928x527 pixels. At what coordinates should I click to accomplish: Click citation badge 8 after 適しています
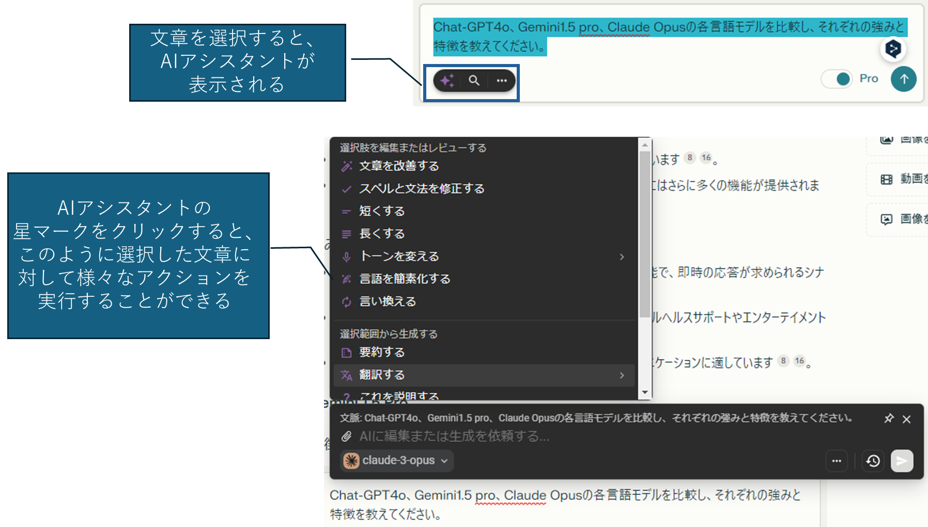783,360
